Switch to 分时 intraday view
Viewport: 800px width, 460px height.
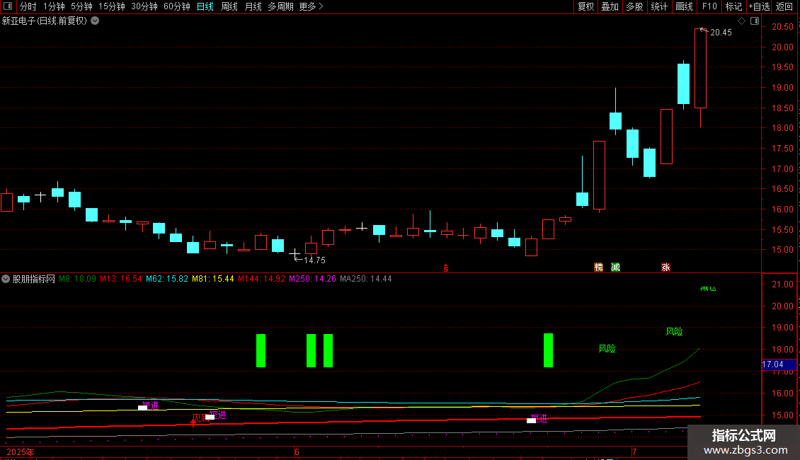(28, 6)
